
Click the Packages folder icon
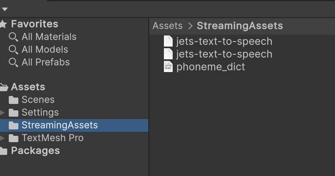click(x=3, y=151)
